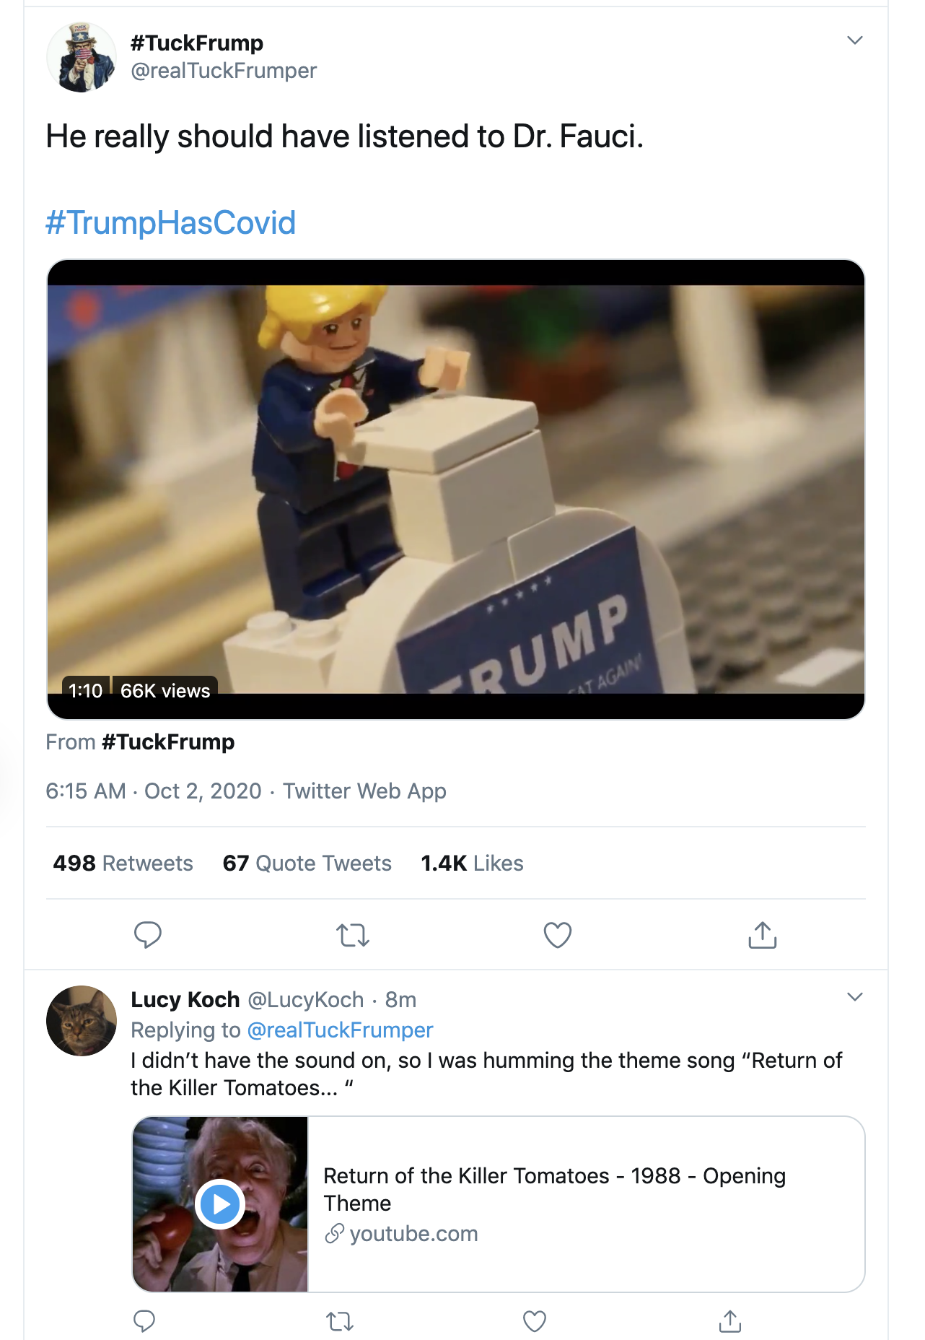Open the main tweet's more options chevron
The image size is (925, 1340).
click(855, 40)
